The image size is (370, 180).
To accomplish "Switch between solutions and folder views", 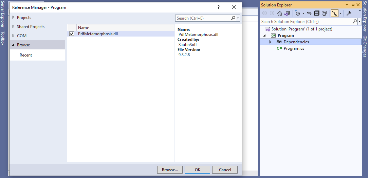I will point(287,13).
